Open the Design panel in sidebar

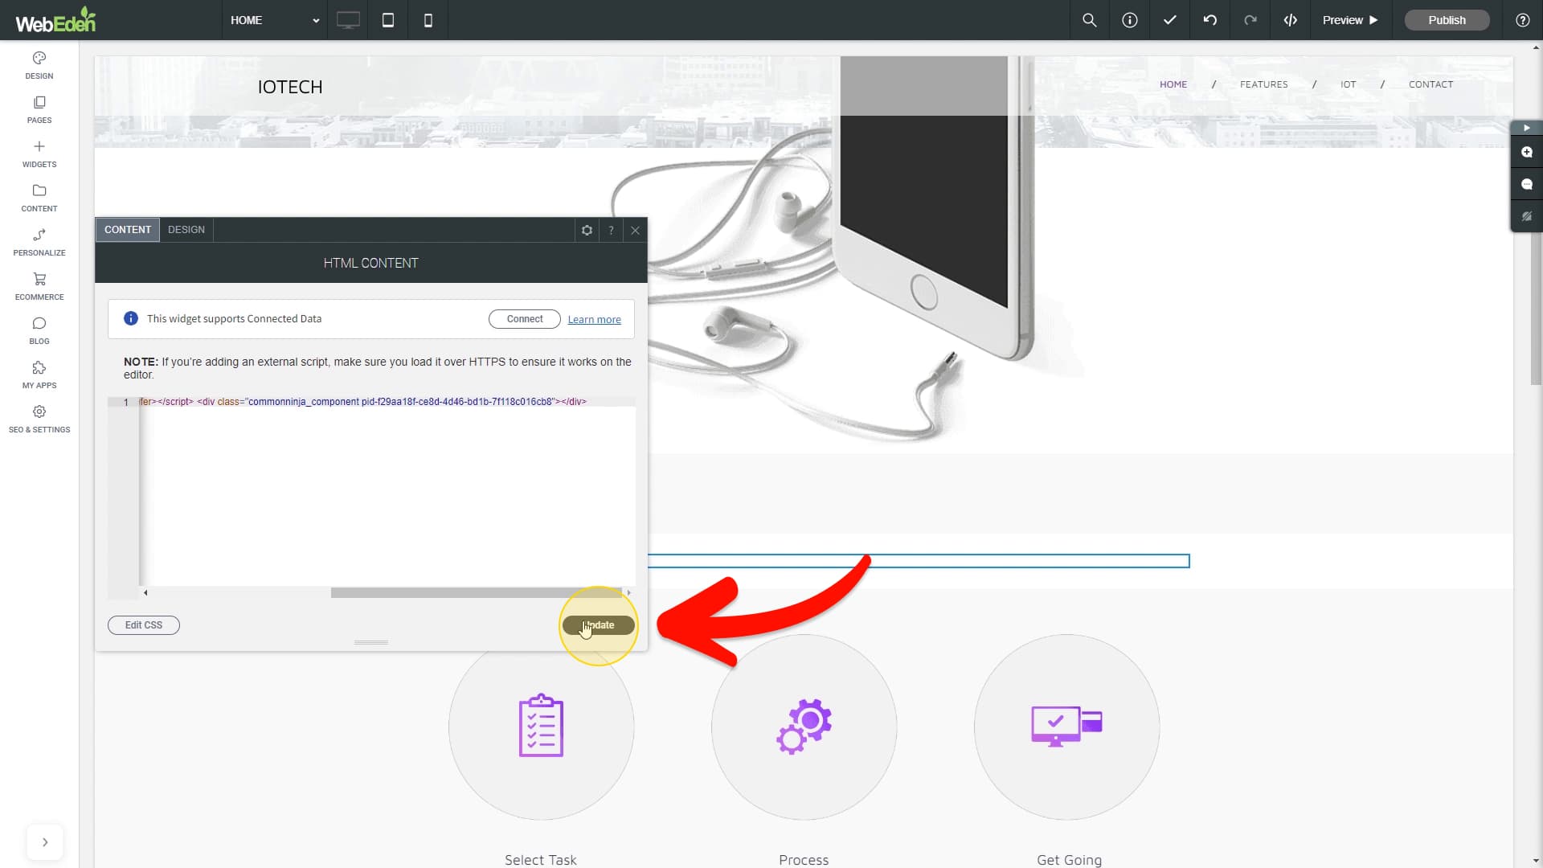pyautogui.click(x=39, y=65)
